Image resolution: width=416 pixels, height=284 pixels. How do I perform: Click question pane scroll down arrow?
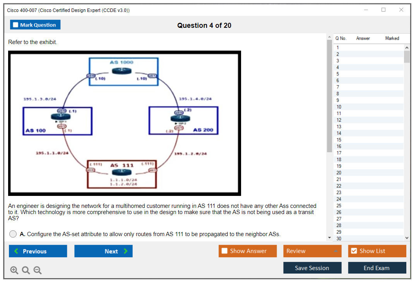tap(329, 238)
